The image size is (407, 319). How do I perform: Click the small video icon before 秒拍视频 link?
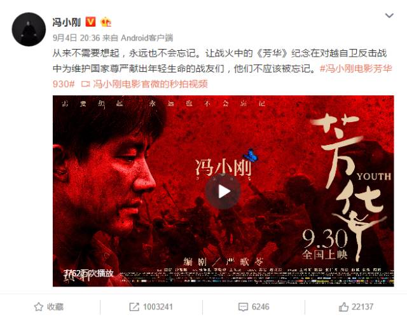pyautogui.click(x=85, y=85)
